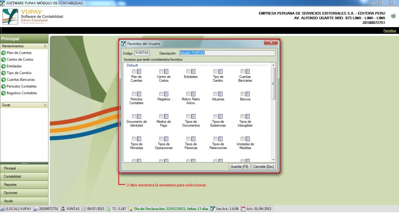Open the Favoritos link at top right
399x224 pixels.
point(389,31)
